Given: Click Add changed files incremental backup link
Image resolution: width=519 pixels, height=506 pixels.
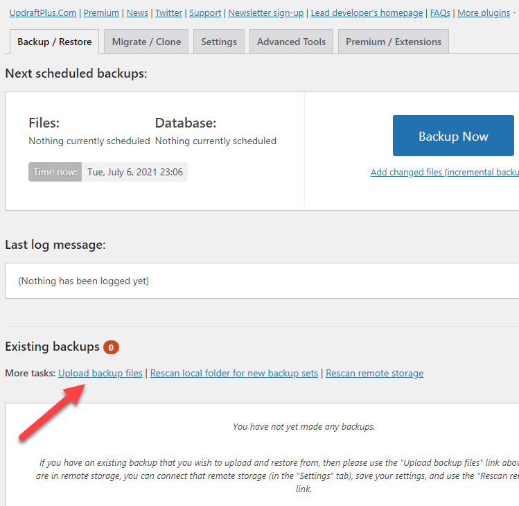Looking at the screenshot, I should click(444, 172).
